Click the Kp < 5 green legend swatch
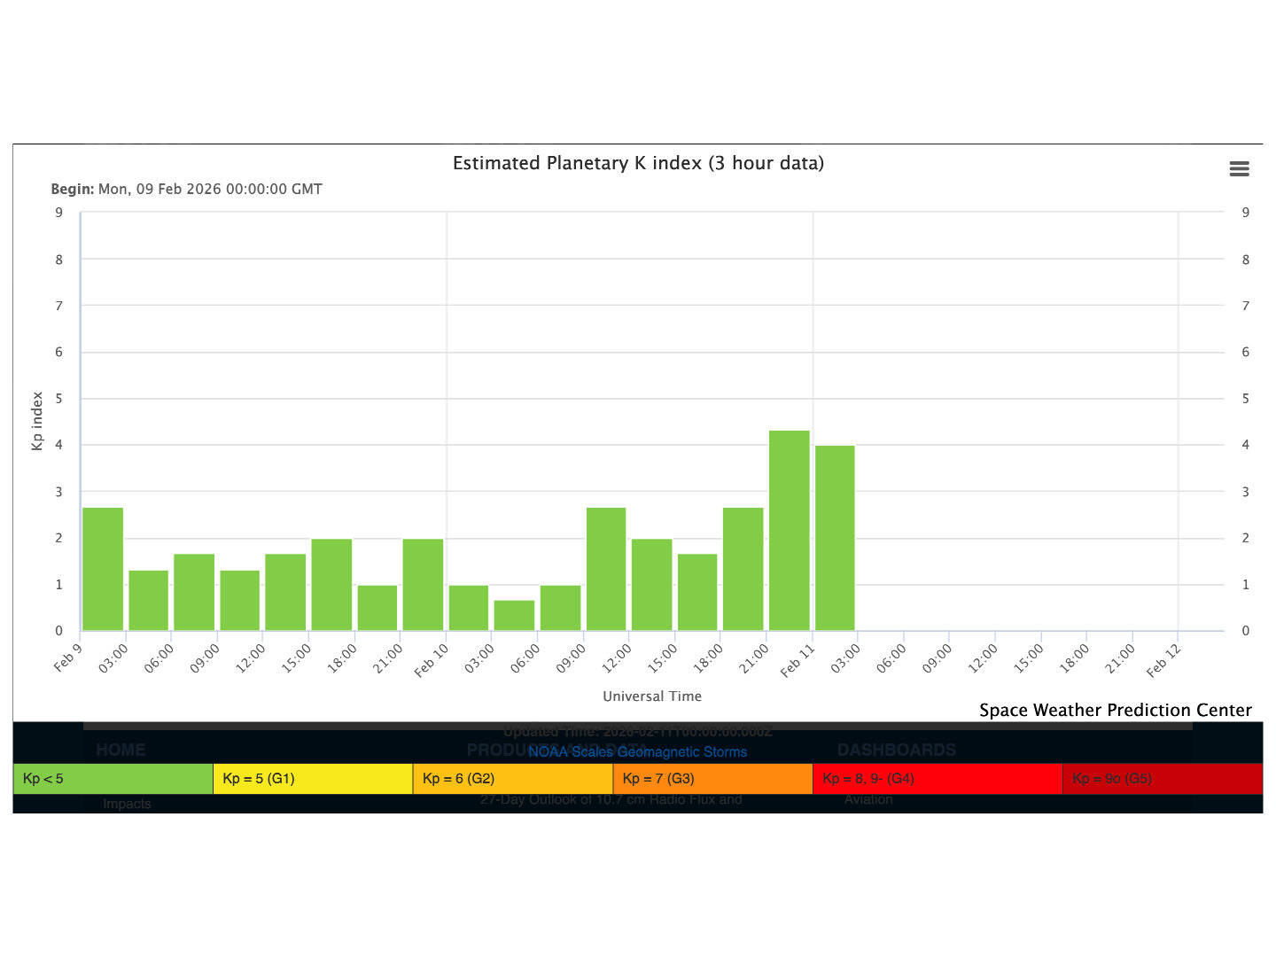Viewport: 1276px width, 957px height. pos(113,779)
